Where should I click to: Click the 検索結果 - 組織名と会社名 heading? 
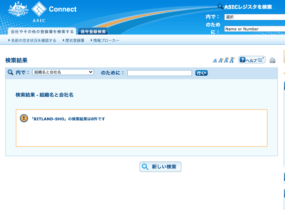click(x=45, y=95)
